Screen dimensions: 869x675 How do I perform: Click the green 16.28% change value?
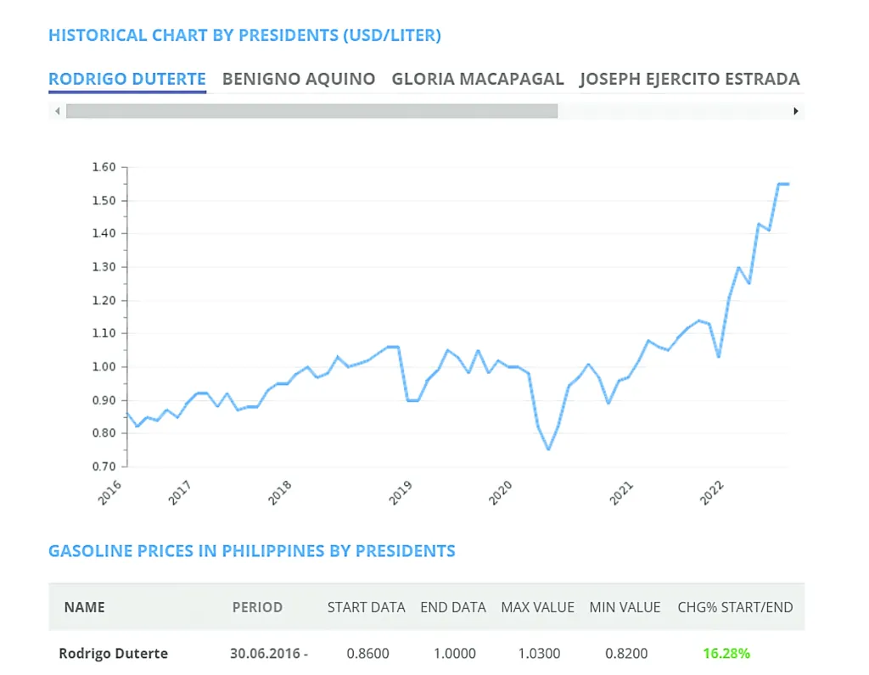[x=726, y=654]
